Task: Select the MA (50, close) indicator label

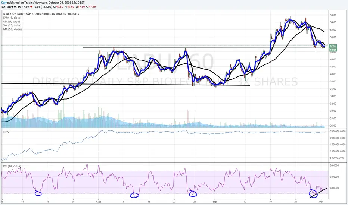Action: tap(12, 29)
